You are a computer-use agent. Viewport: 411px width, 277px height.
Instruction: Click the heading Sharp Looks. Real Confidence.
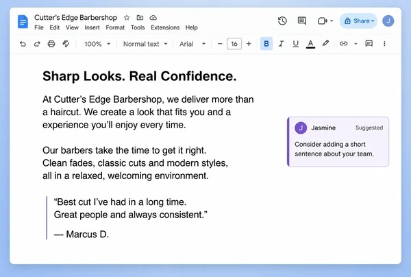pos(140,76)
